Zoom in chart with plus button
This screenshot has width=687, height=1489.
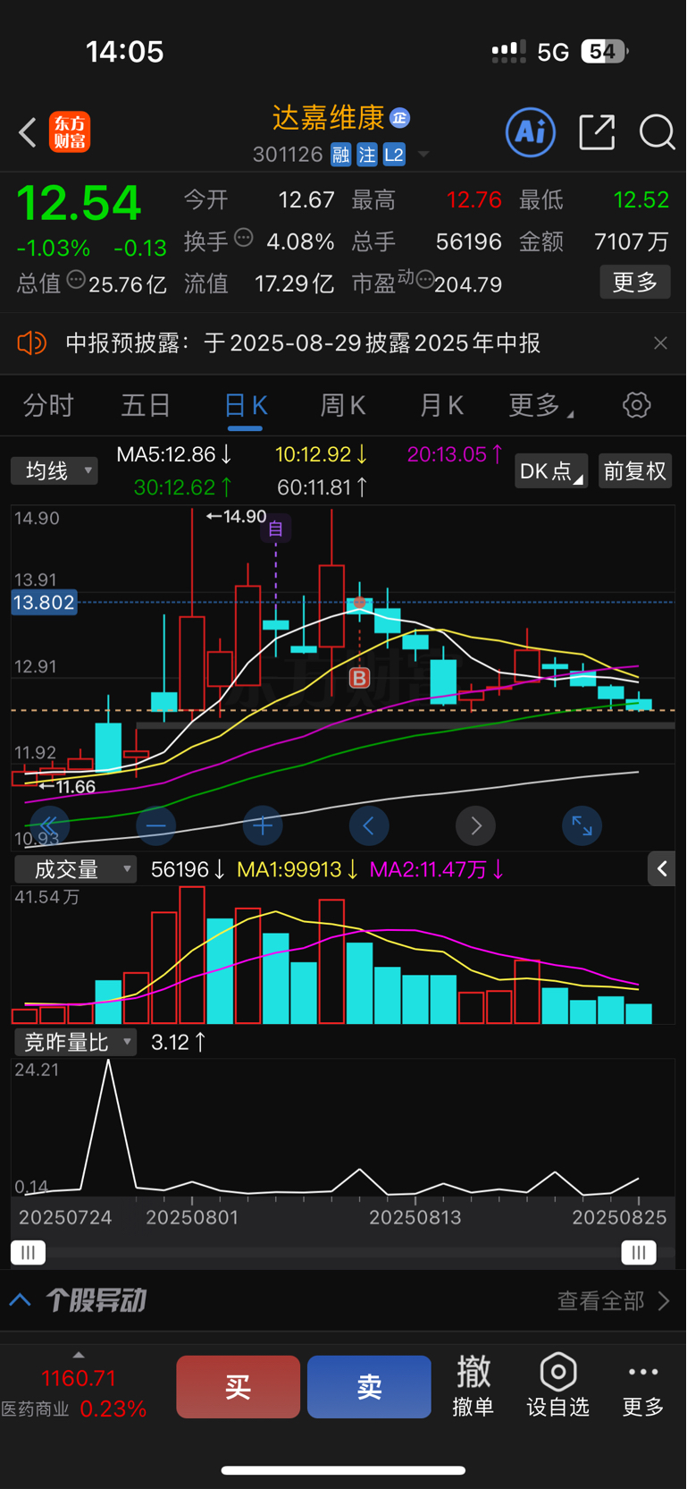[x=263, y=825]
